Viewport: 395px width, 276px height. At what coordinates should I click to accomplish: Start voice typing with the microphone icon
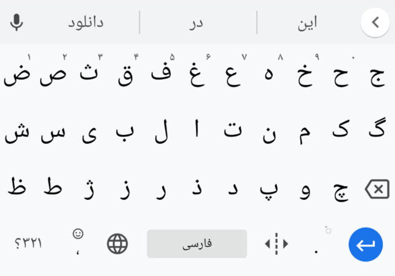[x=16, y=22]
